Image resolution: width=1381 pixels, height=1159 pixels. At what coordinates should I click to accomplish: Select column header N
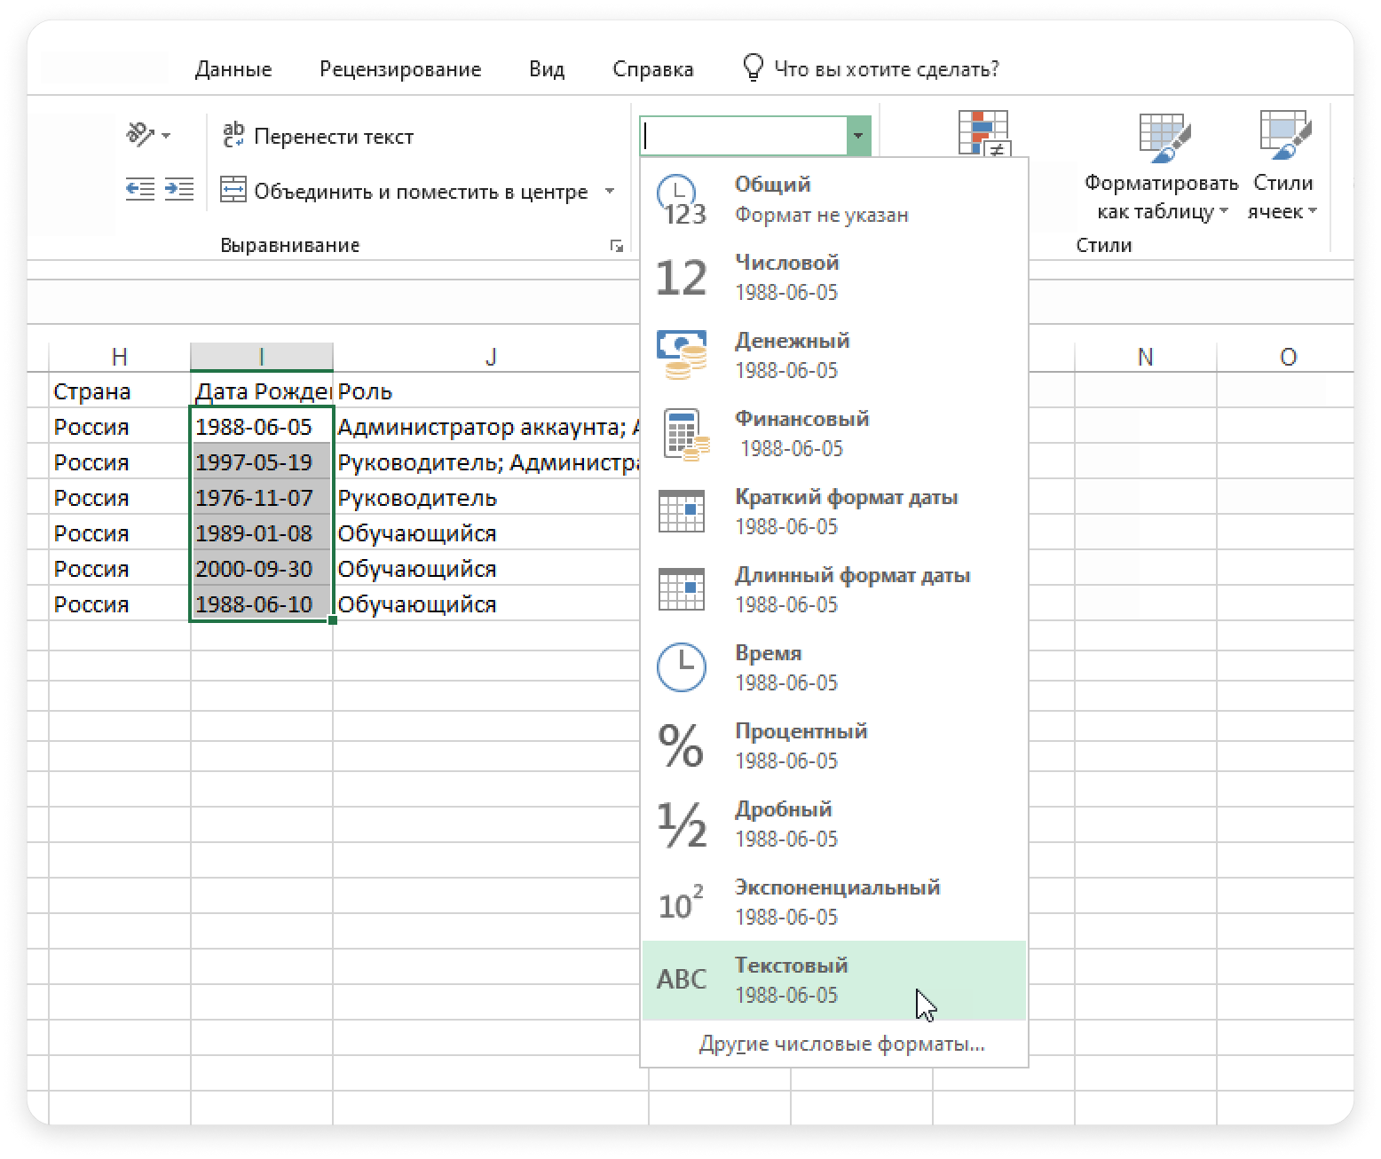coord(1145,357)
